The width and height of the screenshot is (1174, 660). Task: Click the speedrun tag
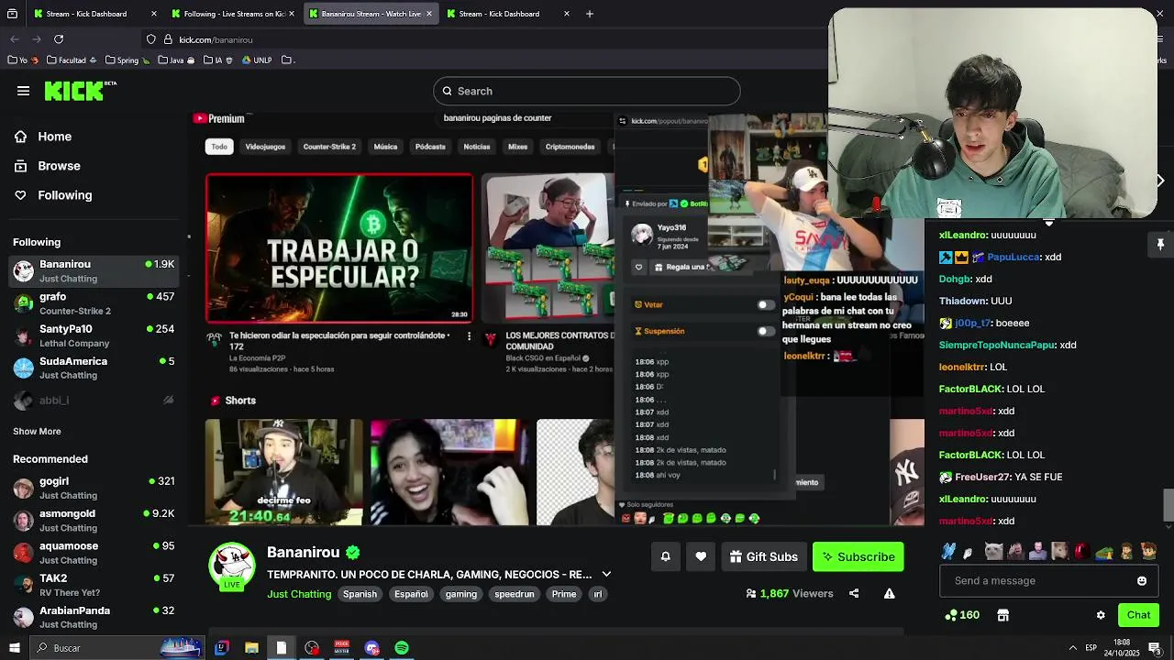515,594
